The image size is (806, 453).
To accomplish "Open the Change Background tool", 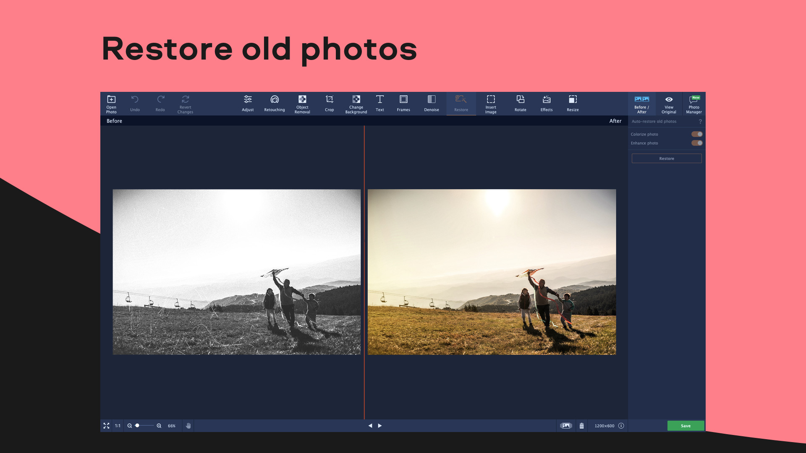I will (x=356, y=104).
